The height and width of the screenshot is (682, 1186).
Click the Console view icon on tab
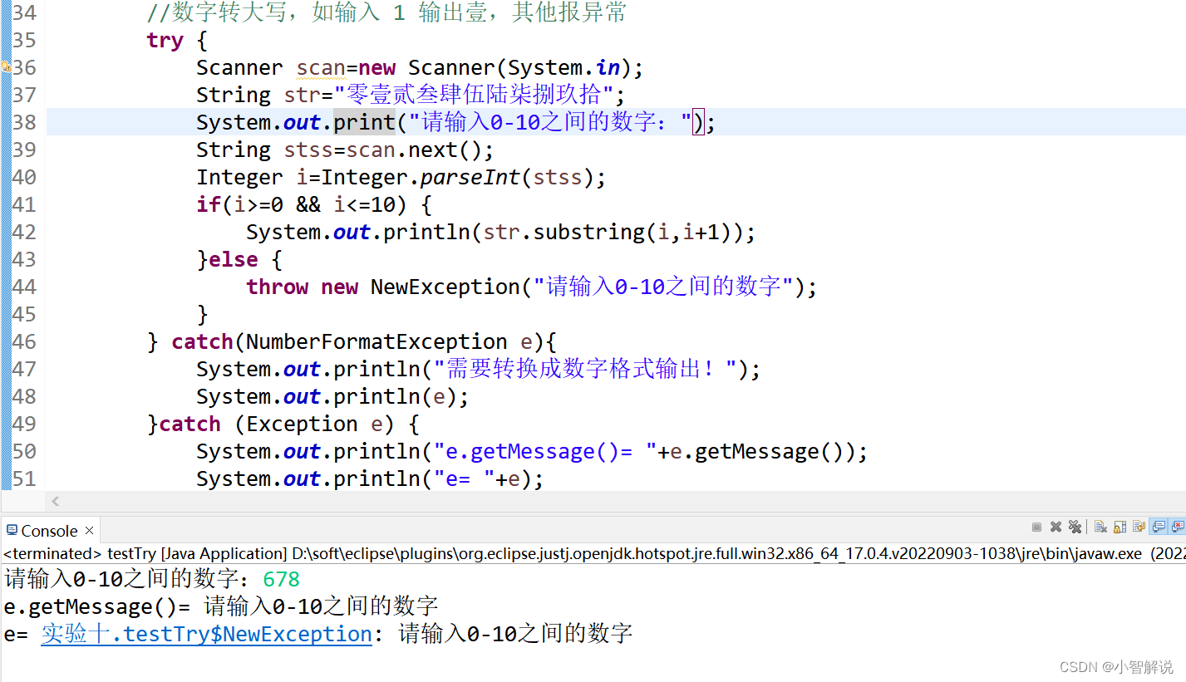click(x=12, y=530)
